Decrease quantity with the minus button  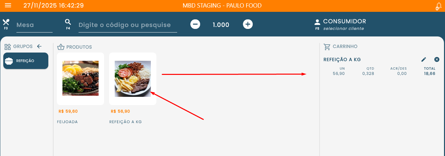[x=195, y=24]
